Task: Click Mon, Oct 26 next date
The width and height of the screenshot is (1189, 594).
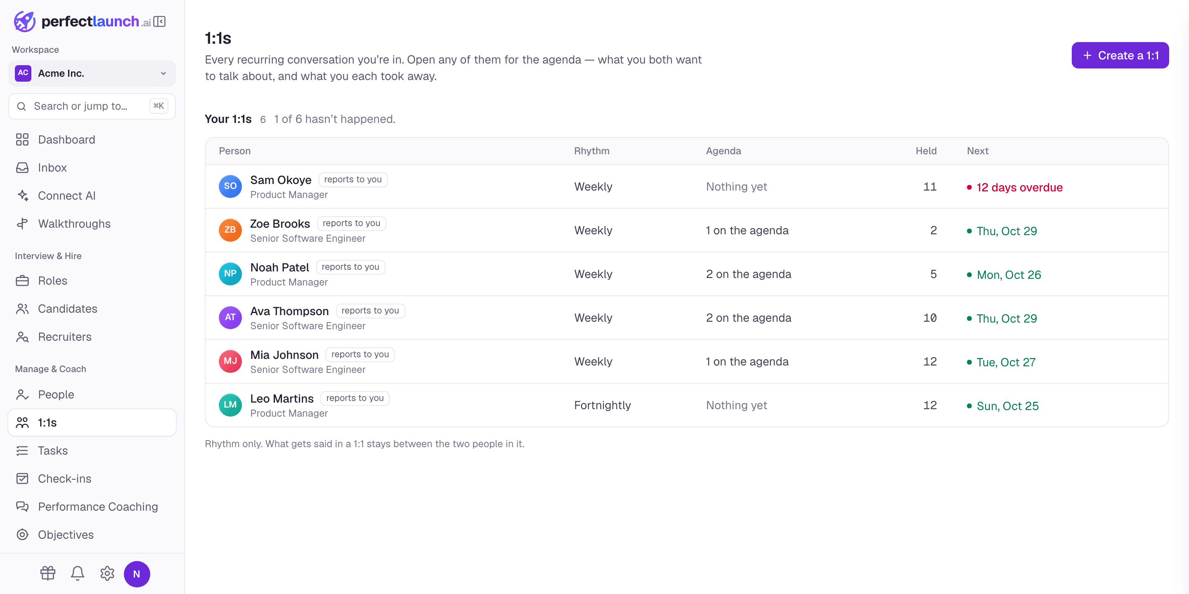Action: (x=1004, y=275)
